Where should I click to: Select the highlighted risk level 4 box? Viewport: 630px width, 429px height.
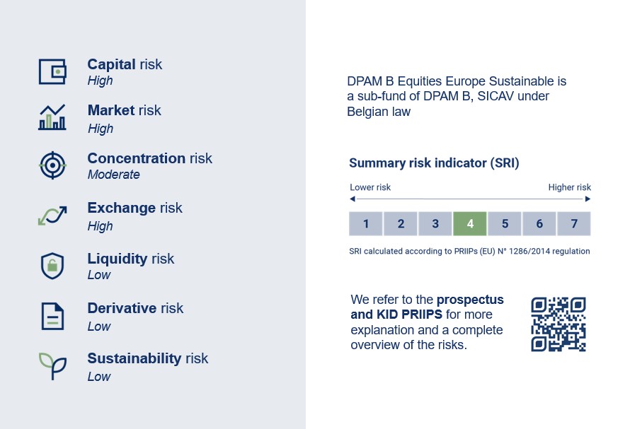[x=470, y=224]
